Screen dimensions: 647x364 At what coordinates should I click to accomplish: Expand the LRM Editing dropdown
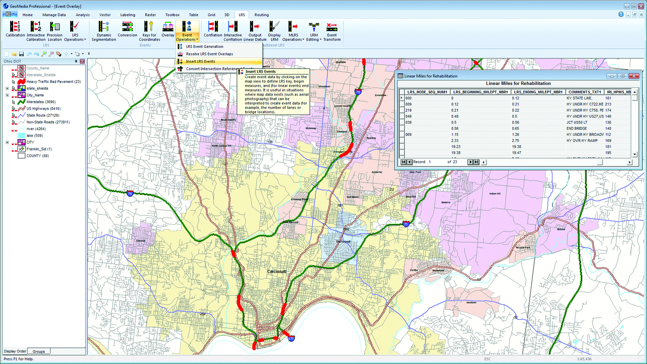click(x=314, y=31)
